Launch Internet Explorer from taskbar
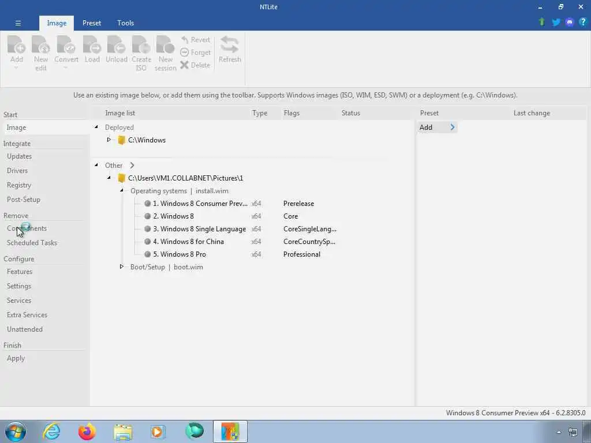 tap(51, 431)
